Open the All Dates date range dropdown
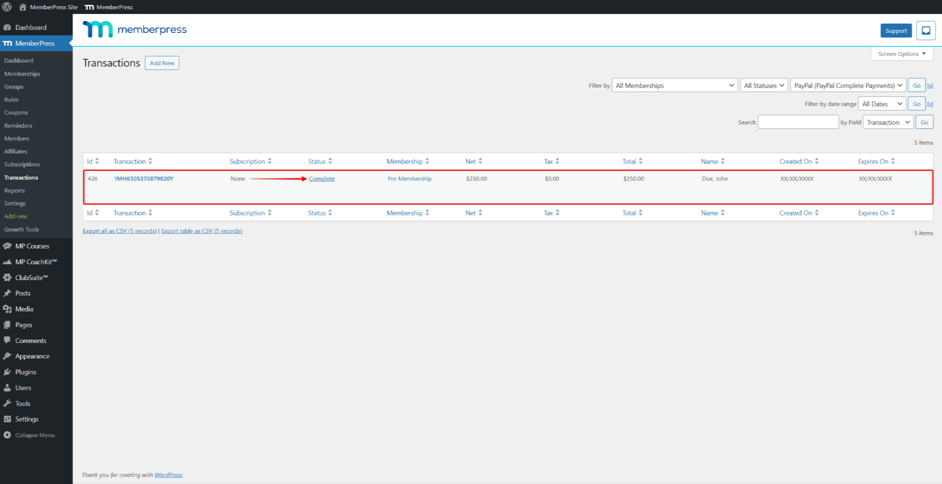The height and width of the screenshot is (484, 942). tap(882, 103)
